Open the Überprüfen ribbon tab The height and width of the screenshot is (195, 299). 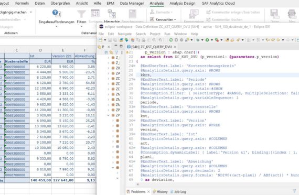point(60,3)
